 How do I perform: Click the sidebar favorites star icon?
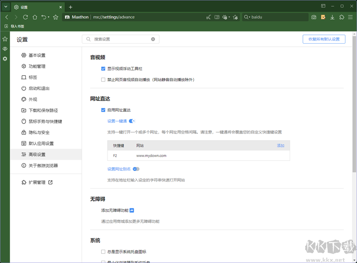coord(5,39)
